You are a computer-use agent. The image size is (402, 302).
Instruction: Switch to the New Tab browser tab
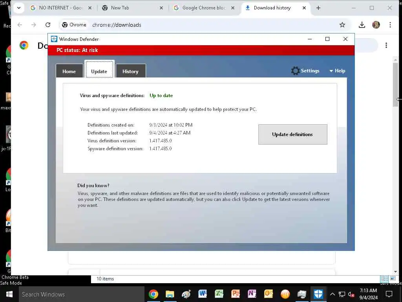click(x=128, y=8)
